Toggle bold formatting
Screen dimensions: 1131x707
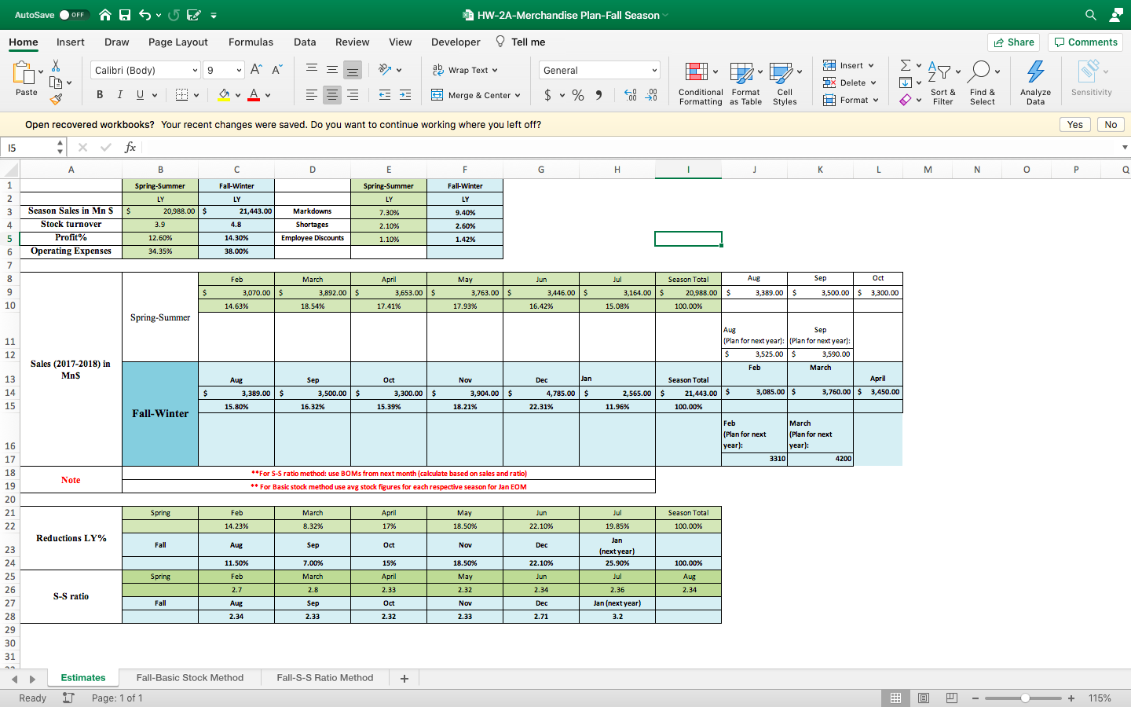click(99, 94)
